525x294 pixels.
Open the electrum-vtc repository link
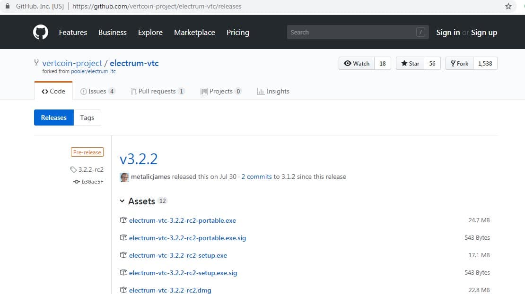click(x=134, y=63)
